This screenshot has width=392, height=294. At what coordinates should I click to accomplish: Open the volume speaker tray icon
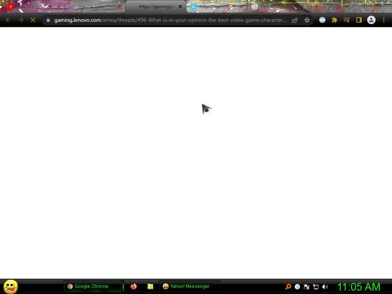[x=325, y=287]
